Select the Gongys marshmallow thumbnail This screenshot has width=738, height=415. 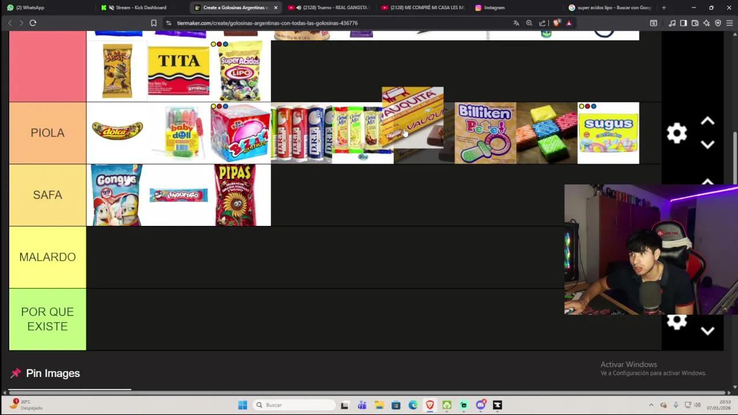[x=117, y=195]
